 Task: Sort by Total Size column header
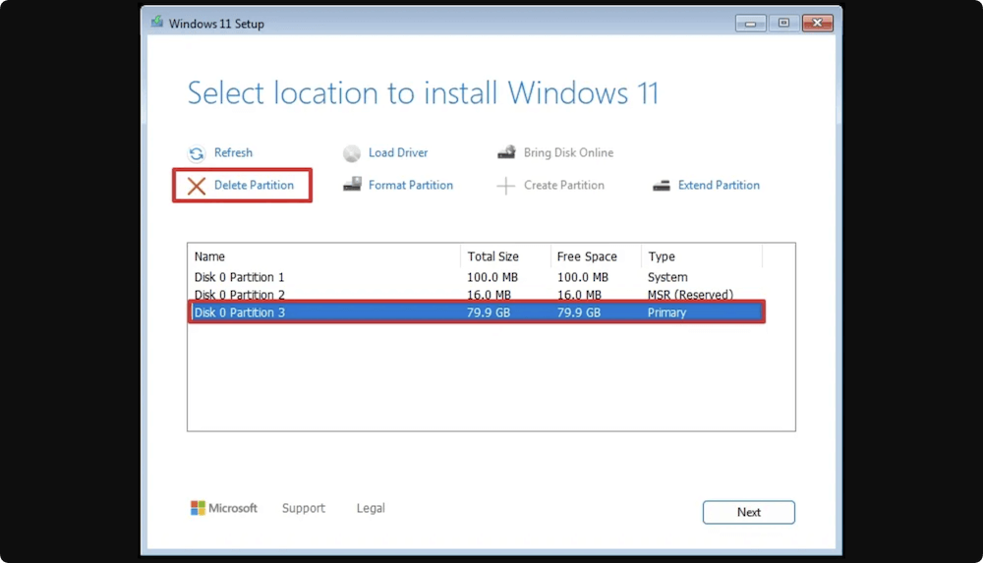coord(506,256)
